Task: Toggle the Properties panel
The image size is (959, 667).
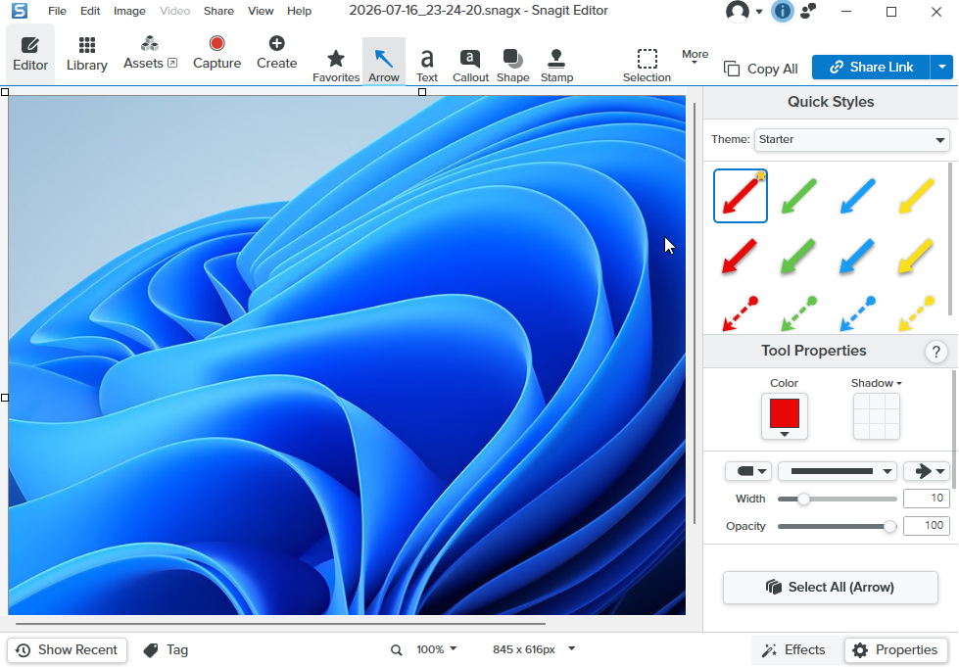Action: (896, 650)
